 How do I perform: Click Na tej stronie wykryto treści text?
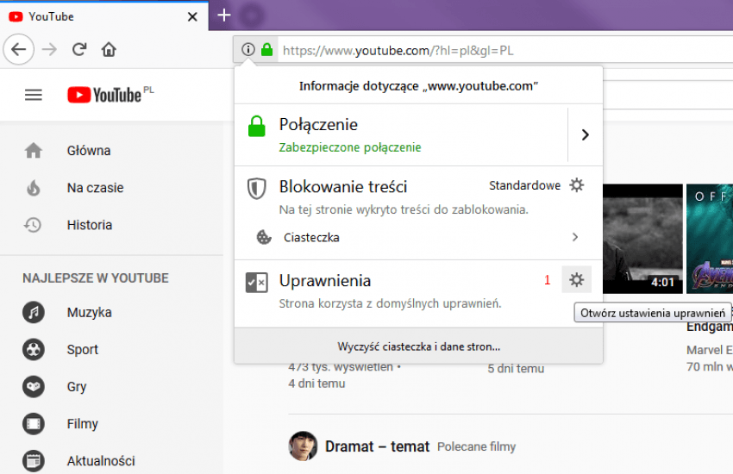click(404, 209)
